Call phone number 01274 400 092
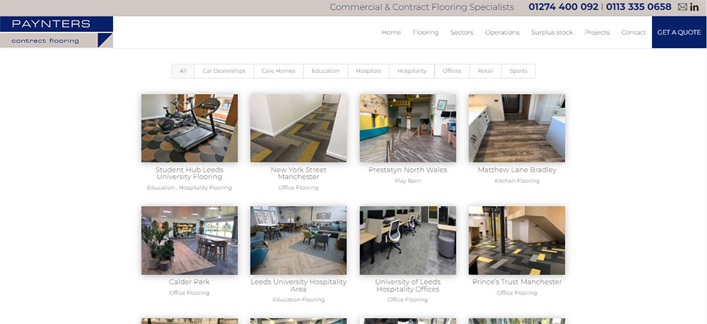Screen dimensions: 707x324 tap(563, 7)
